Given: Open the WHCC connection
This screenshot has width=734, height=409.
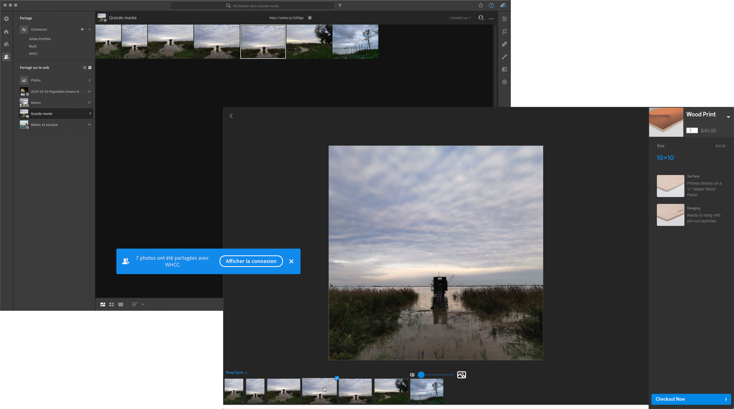Looking at the screenshot, I should pyautogui.click(x=34, y=53).
